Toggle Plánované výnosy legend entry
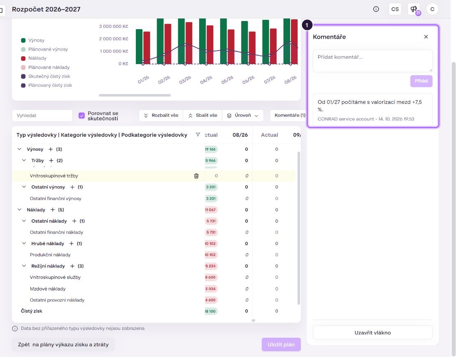 pos(44,49)
